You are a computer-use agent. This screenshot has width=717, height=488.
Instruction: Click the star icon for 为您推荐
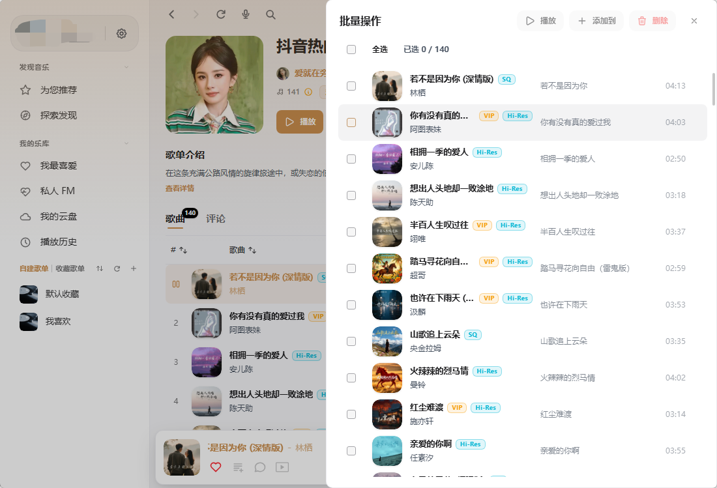click(x=25, y=90)
